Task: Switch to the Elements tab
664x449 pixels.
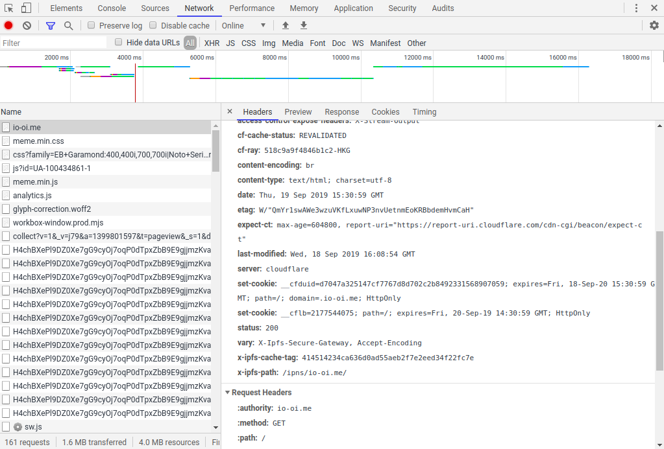Action: (x=66, y=8)
